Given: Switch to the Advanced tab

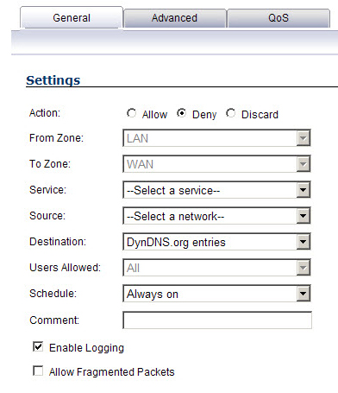Looking at the screenshot, I should click(175, 18).
